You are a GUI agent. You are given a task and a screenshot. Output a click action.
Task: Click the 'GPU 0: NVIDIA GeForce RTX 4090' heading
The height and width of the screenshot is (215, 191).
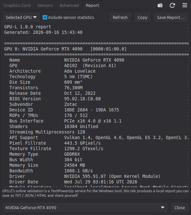click(43, 49)
